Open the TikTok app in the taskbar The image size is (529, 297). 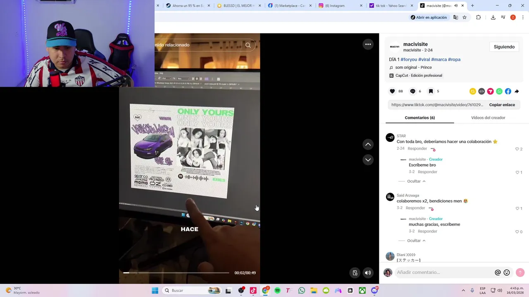[x=253, y=290]
